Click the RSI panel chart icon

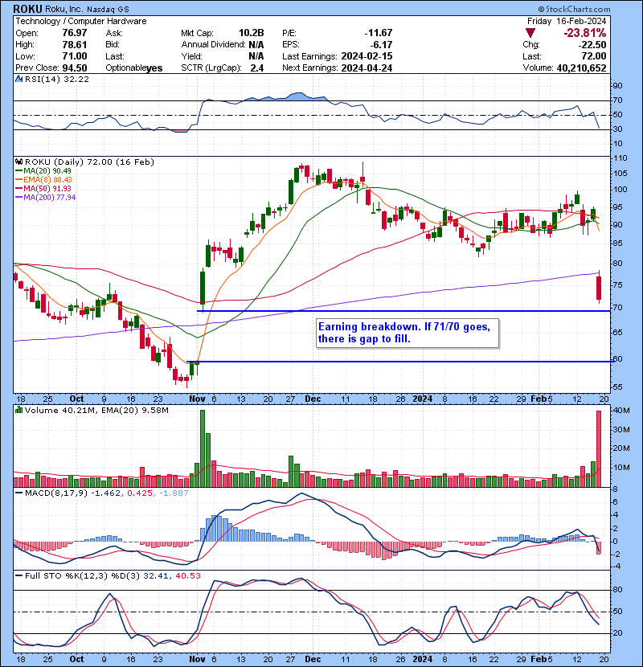coord(18,79)
